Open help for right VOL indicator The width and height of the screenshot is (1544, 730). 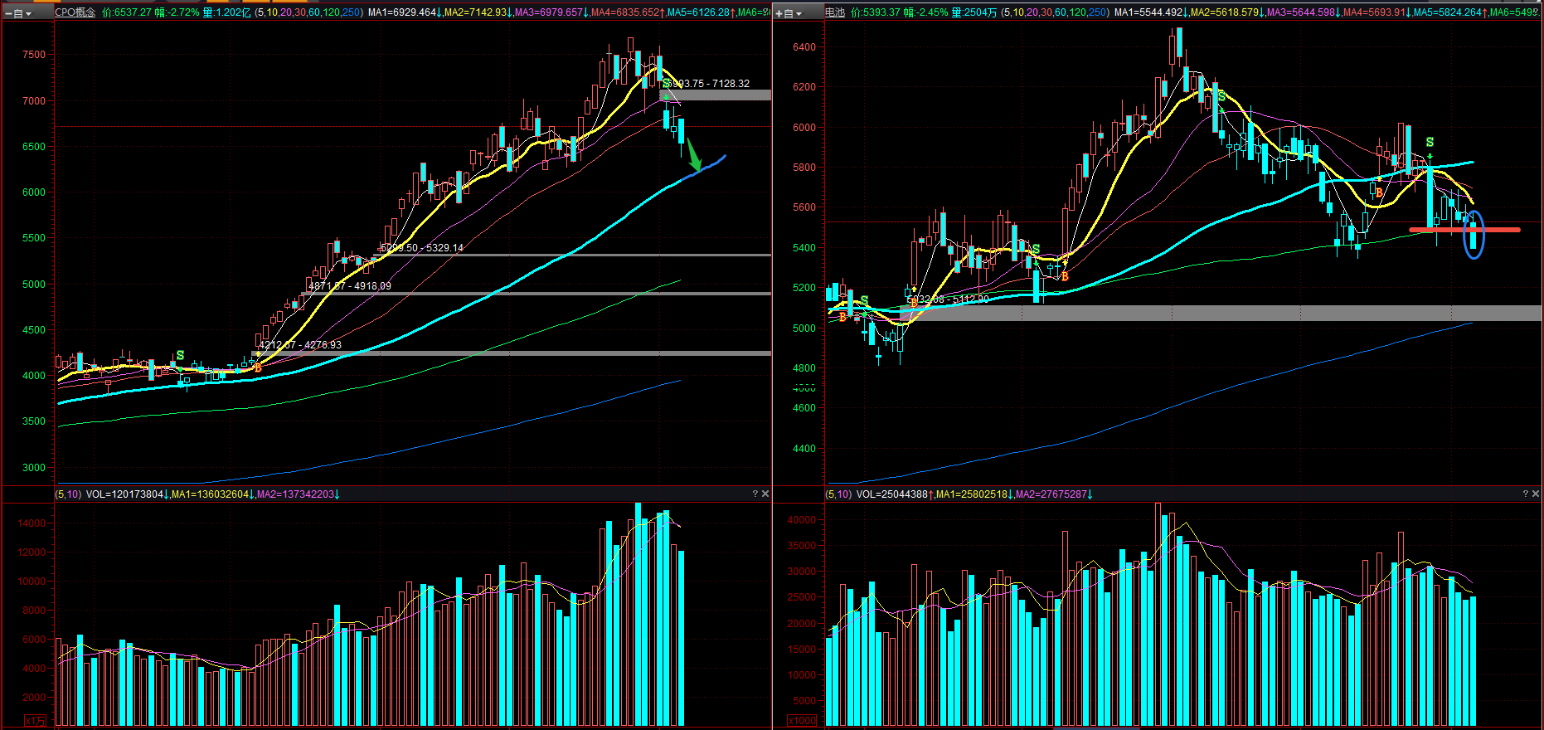tap(1526, 494)
